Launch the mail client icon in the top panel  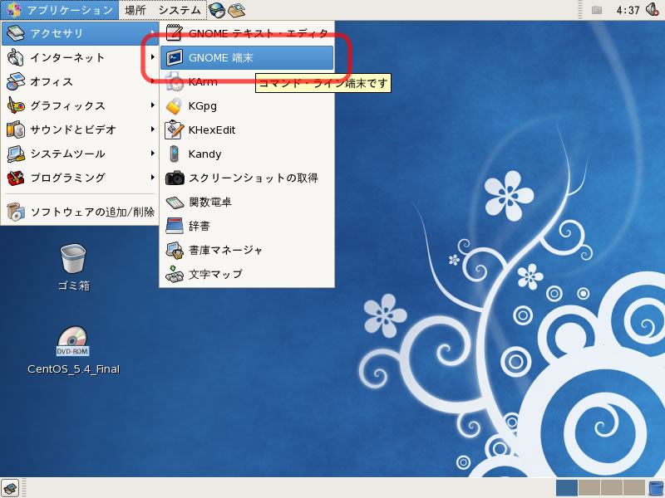pyautogui.click(x=237, y=10)
